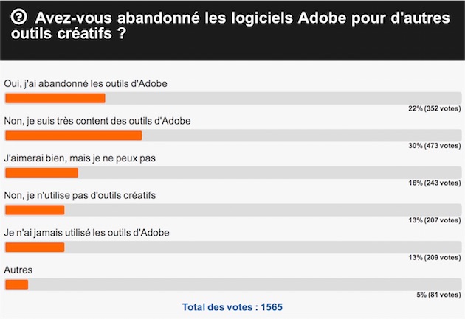Click the "16% (243 votes)" count
The image size is (465, 319).
[434, 183]
